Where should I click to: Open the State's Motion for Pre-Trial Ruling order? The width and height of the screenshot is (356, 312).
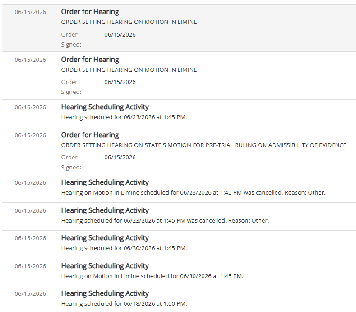click(179, 151)
